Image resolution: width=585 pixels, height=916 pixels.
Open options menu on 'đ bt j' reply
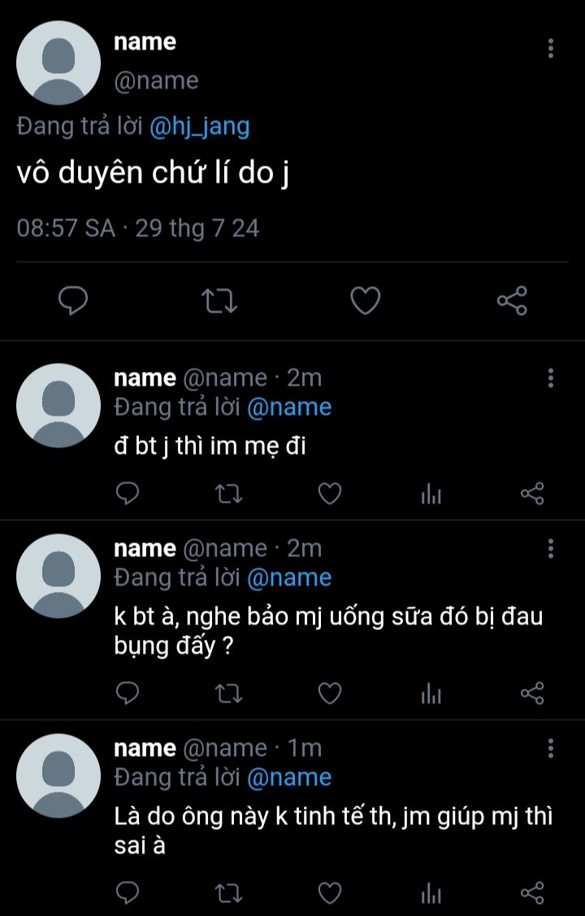click(x=551, y=378)
